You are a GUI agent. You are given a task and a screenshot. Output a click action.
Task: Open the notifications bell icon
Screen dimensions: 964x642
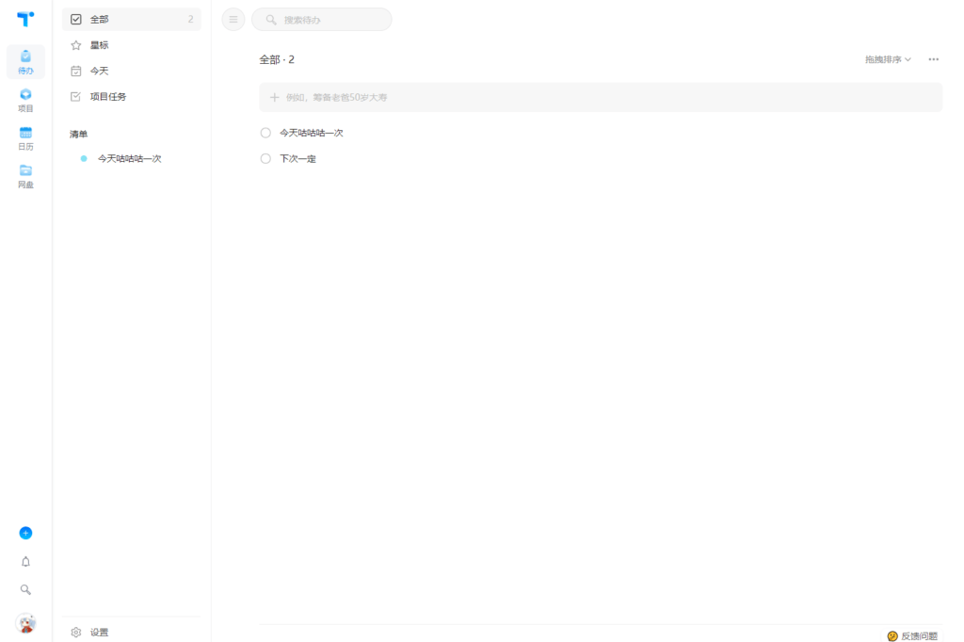(25, 561)
